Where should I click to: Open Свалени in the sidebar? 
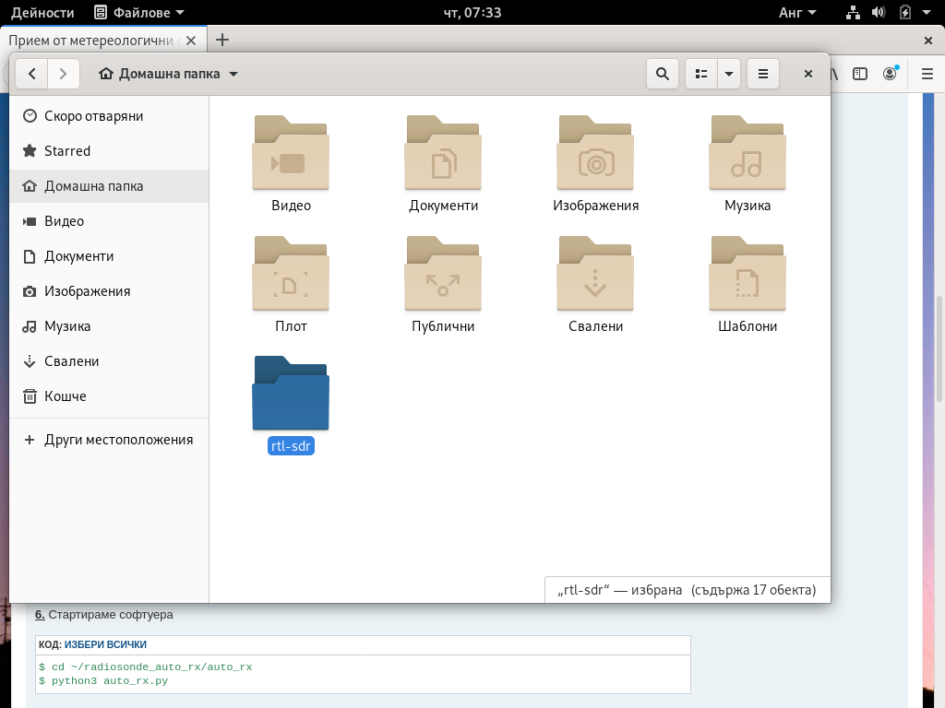tap(109, 360)
